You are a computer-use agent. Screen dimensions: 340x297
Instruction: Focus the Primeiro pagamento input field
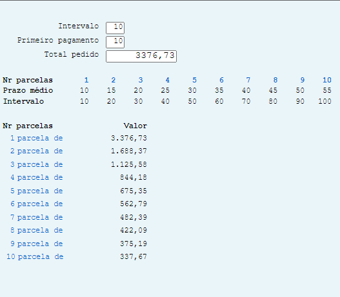pyautogui.click(x=115, y=42)
